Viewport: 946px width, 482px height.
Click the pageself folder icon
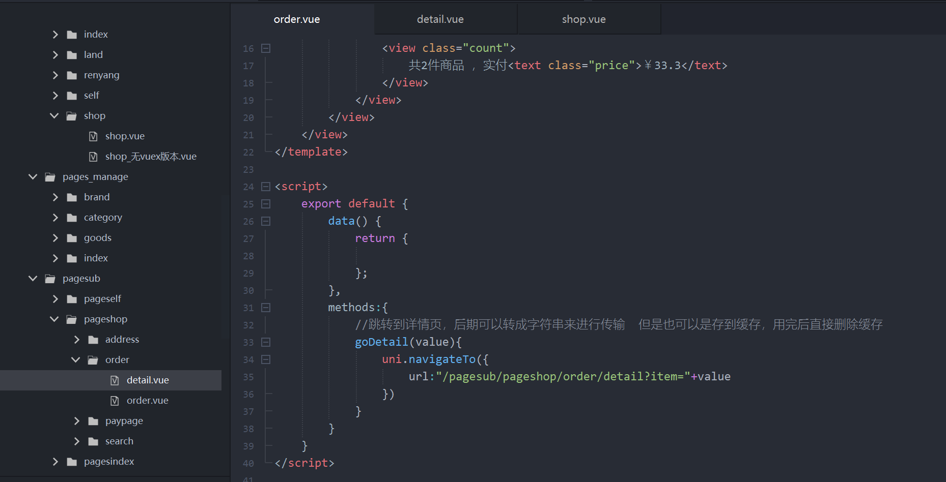(72, 299)
